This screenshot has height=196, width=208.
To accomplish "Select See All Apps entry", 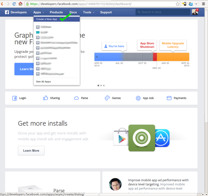I will click(43, 82).
